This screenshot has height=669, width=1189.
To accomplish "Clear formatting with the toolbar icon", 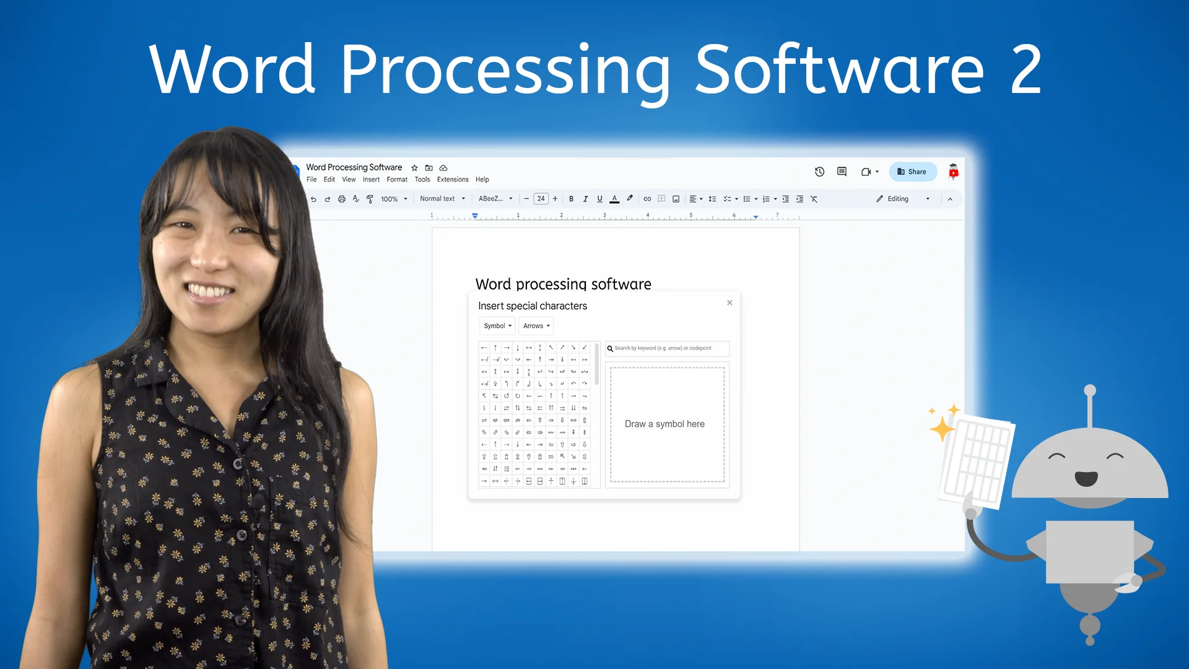I will coord(815,199).
